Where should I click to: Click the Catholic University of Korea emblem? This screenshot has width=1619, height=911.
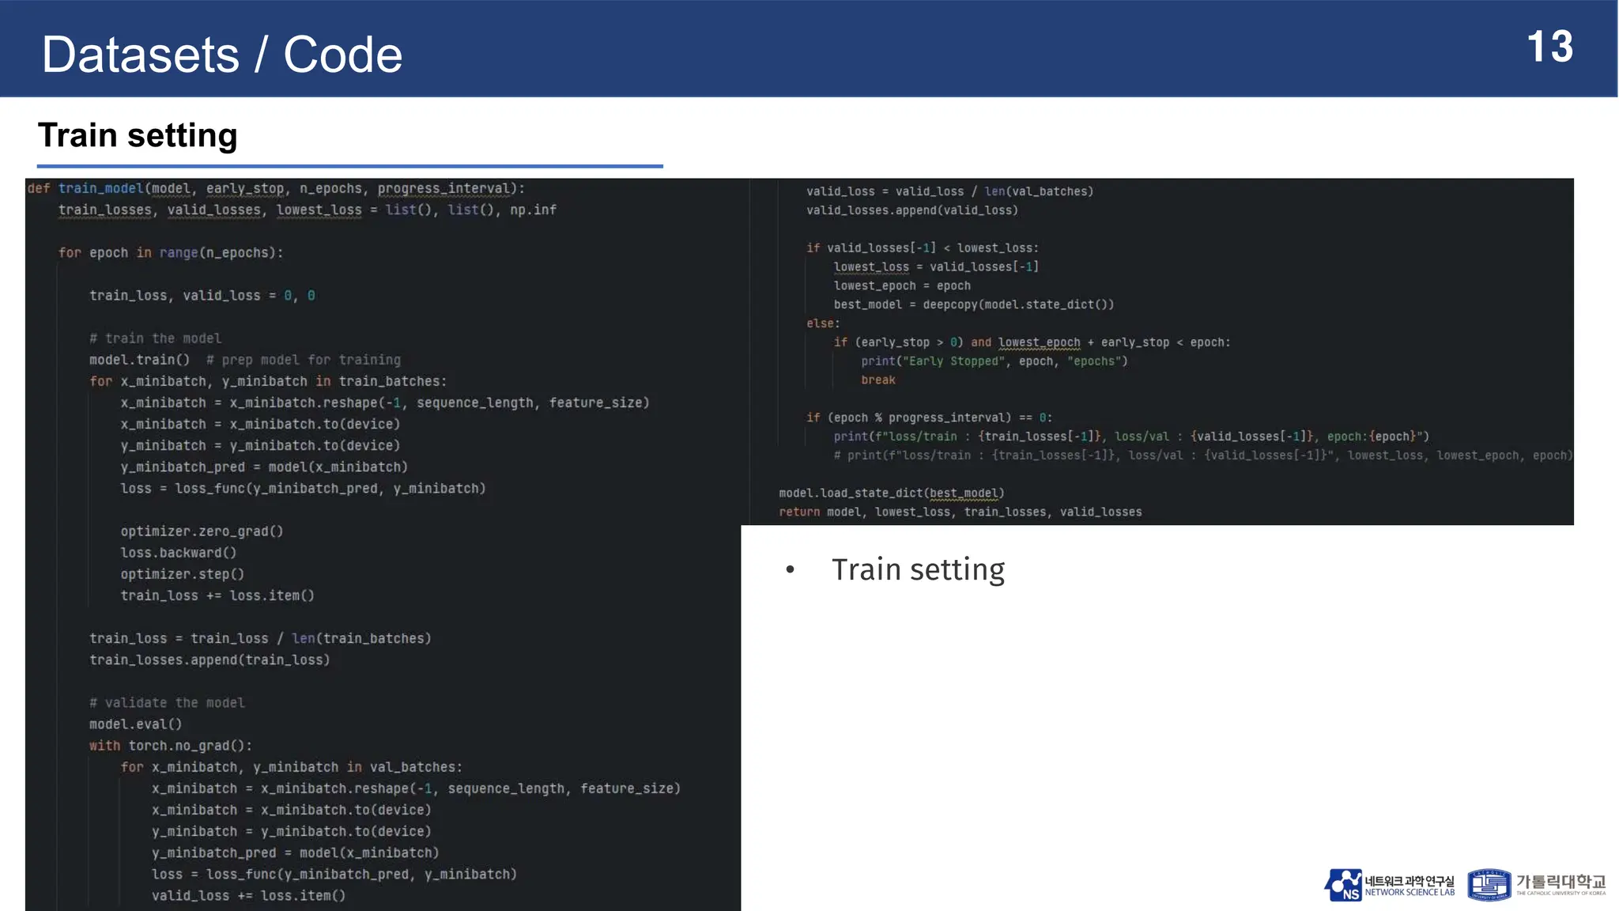point(1489,885)
